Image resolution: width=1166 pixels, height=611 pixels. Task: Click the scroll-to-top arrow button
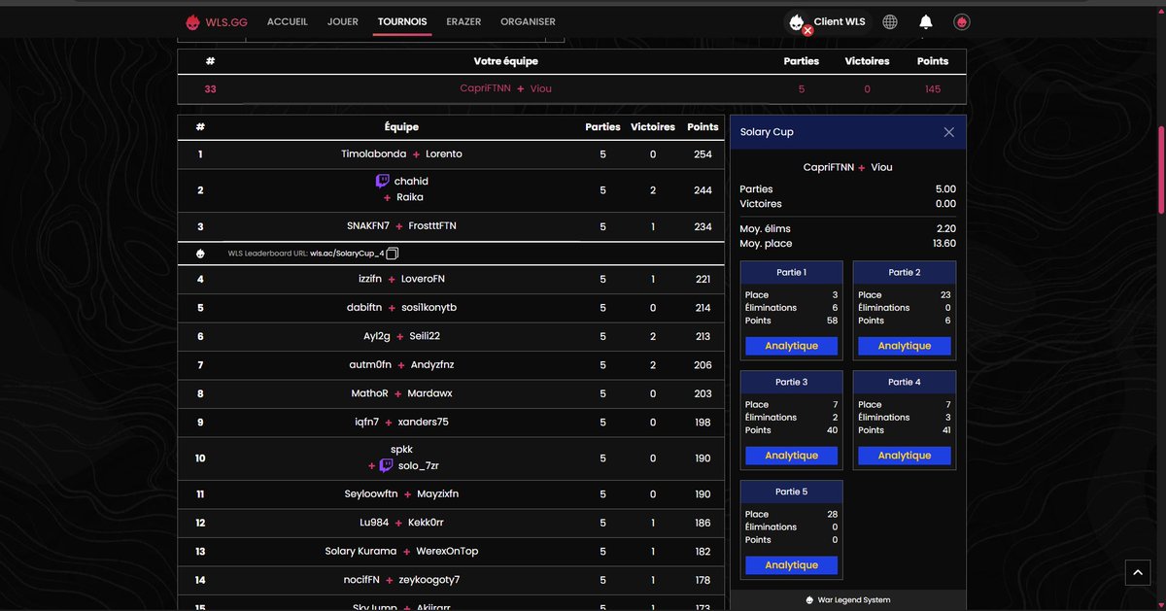[x=1137, y=572]
